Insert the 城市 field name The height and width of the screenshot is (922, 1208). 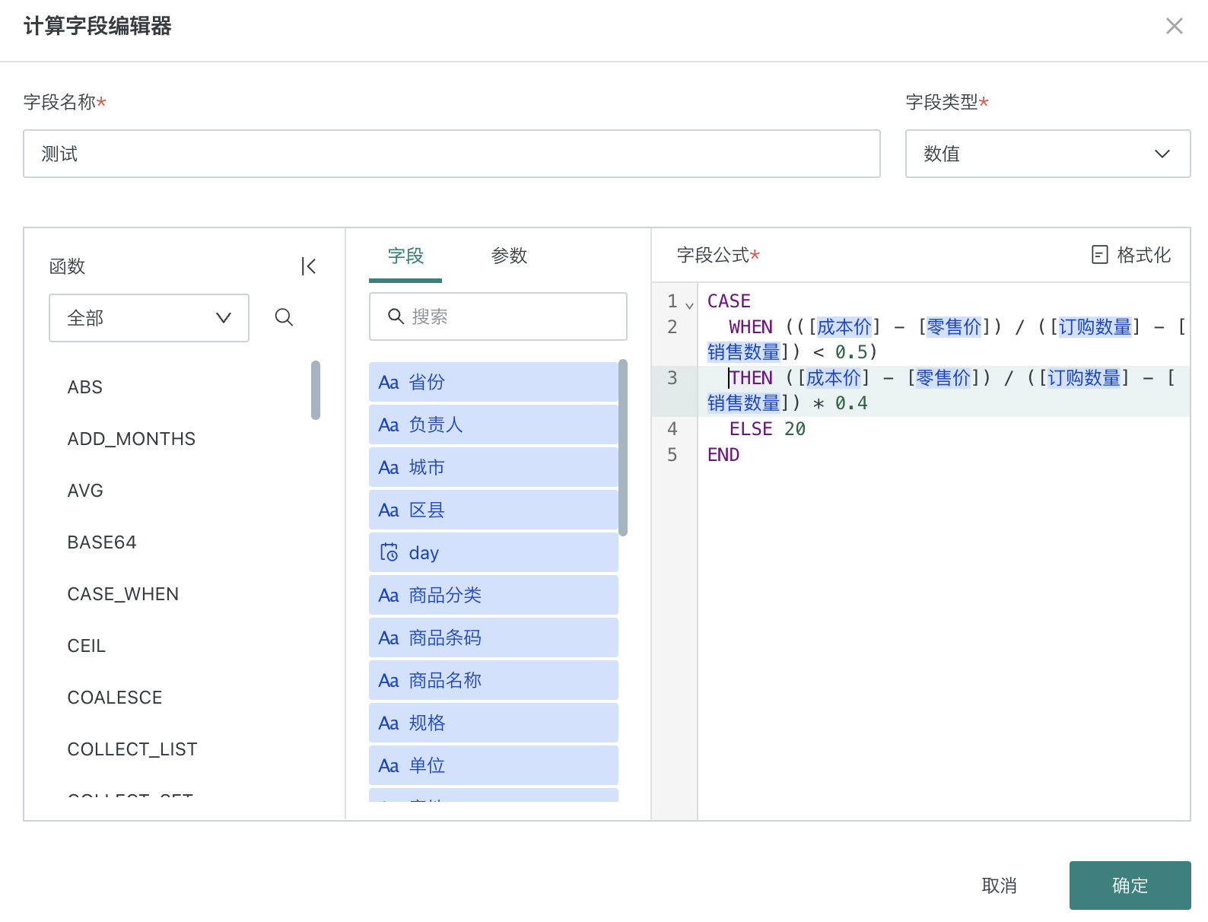click(427, 467)
